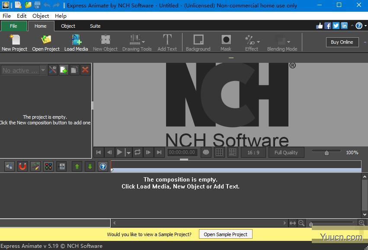Open the File menu
This screenshot has width=368, height=250.
pyautogui.click(x=6, y=16)
